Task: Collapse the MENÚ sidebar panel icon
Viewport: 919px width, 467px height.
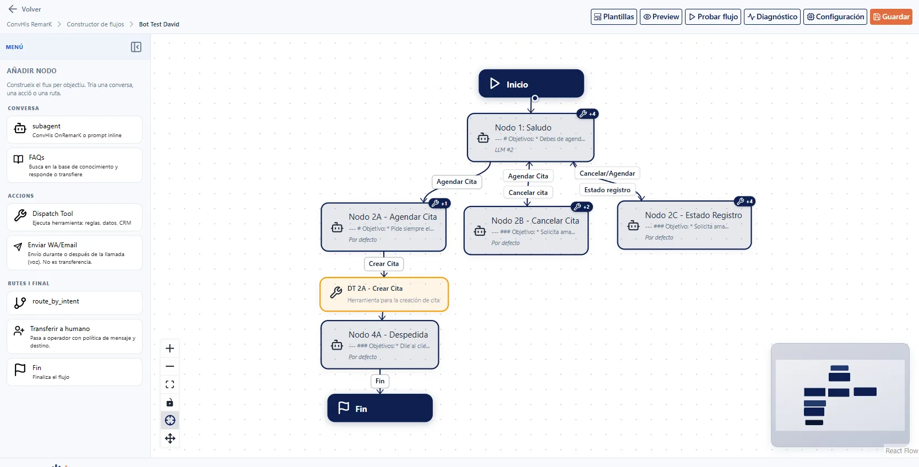Action: tap(136, 47)
